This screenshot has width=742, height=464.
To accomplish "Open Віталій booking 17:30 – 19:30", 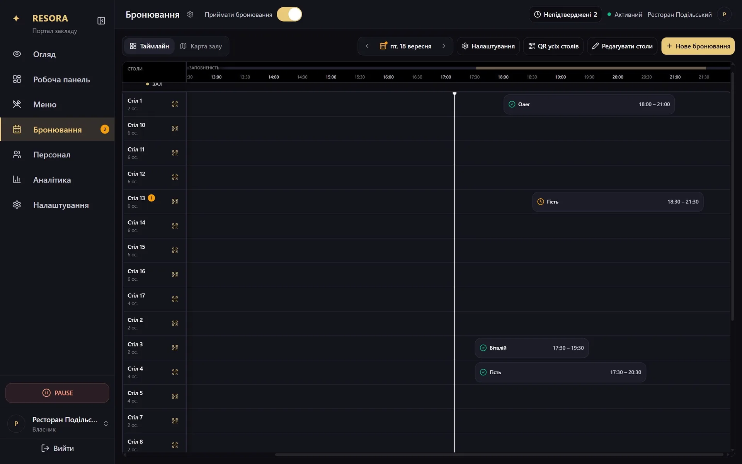I will click(x=532, y=348).
